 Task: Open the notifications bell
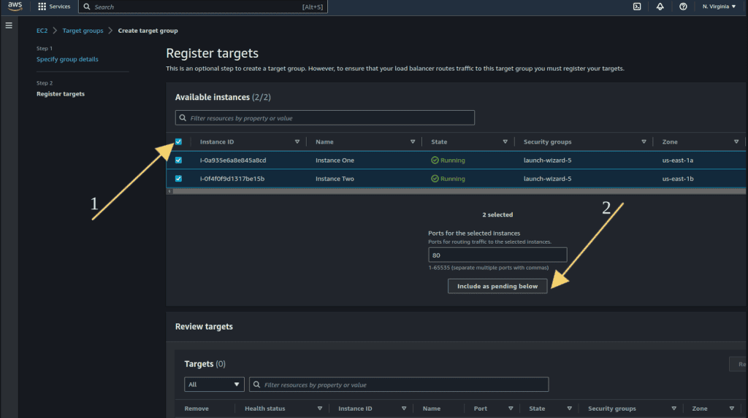[660, 7]
